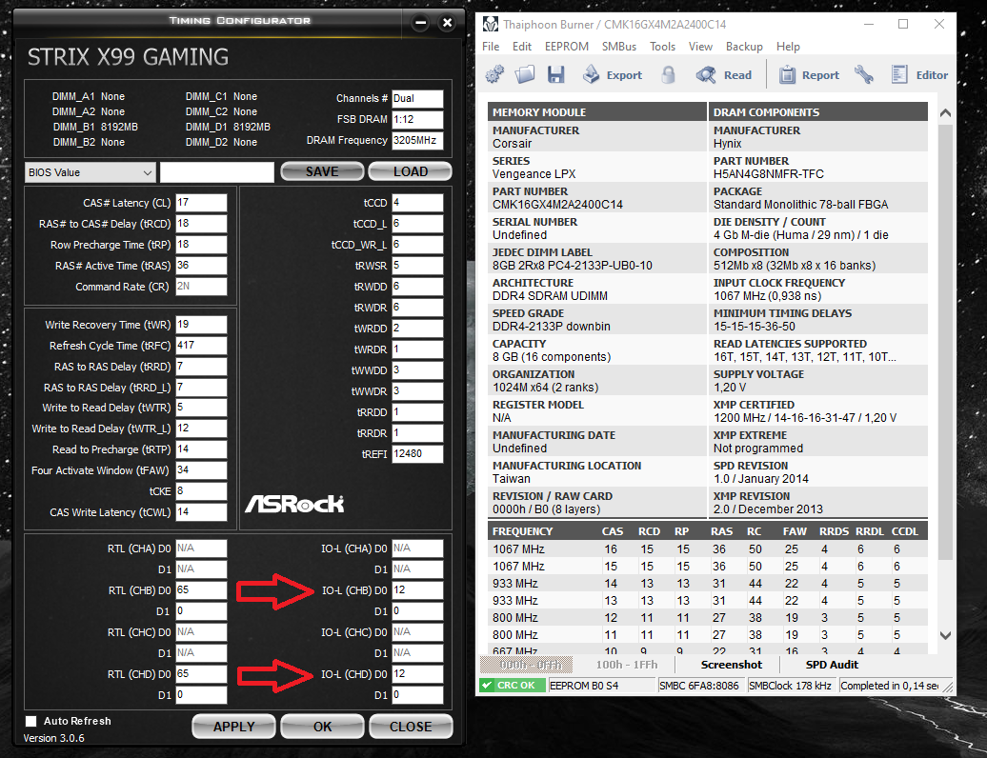Screen dimensions: 987x758
Task: Click the EEPROM B0 S4 status bar entry
Action: (x=601, y=686)
